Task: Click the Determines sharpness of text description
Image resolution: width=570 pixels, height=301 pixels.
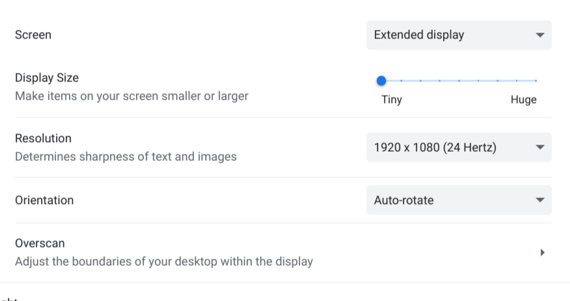Action: (x=126, y=157)
